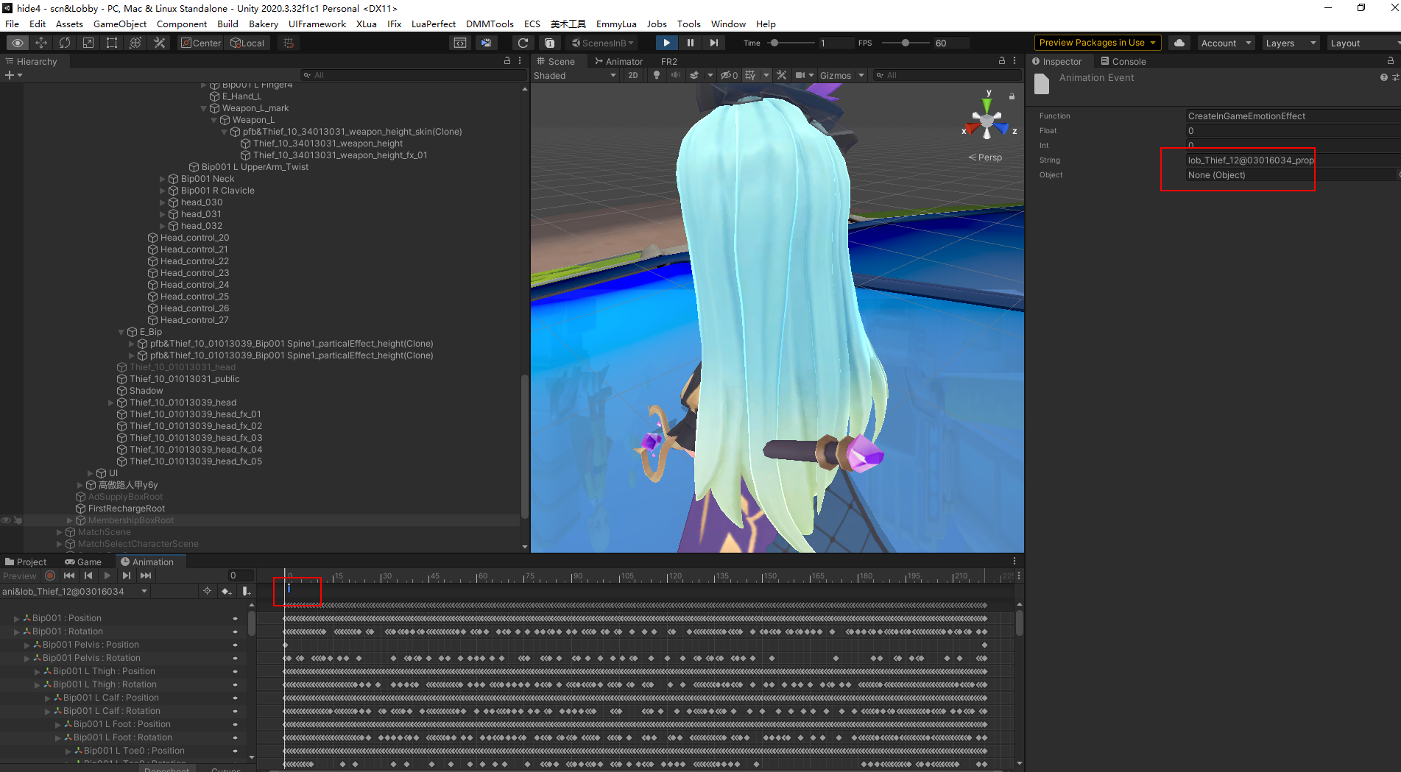Click the scene camera settings icon
This screenshot has width=1401, height=772.
click(800, 75)
